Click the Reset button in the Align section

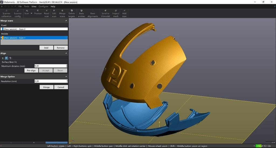[60, 70]
